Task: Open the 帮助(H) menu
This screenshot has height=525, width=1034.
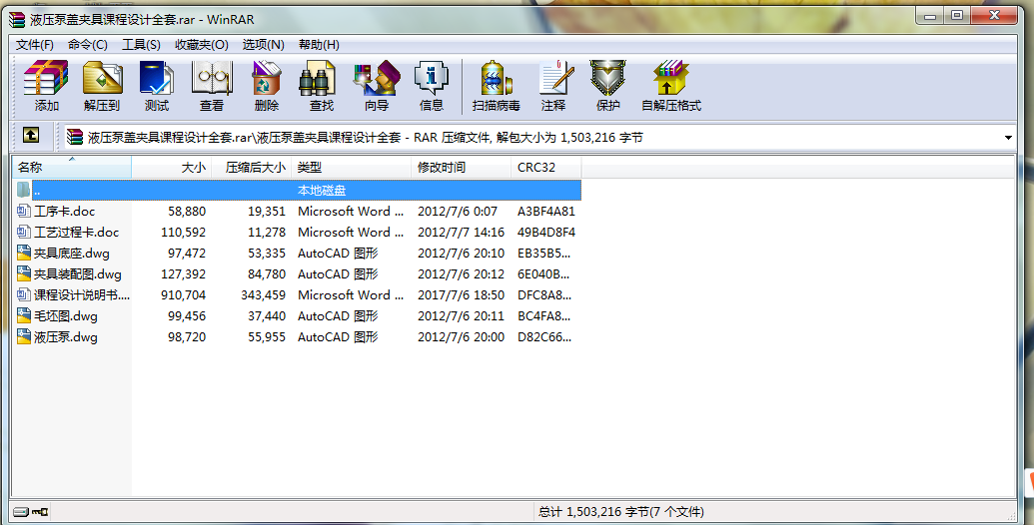Action: [x=319, y=45]
